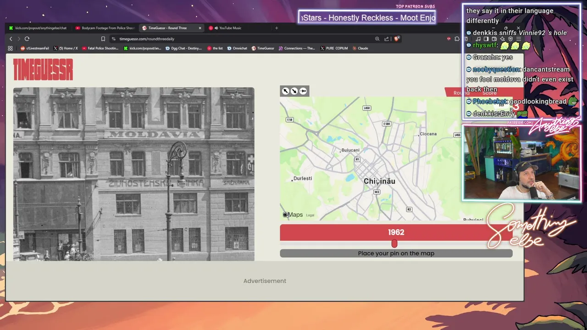The width and height of the screenshot is (587, 330).
Task: Close the TimeGuessr - Round Three tab
Action: pyautogui.click(x=200, y=28)
